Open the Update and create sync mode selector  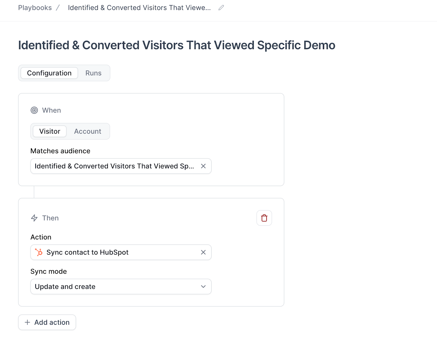click(115, 286)
